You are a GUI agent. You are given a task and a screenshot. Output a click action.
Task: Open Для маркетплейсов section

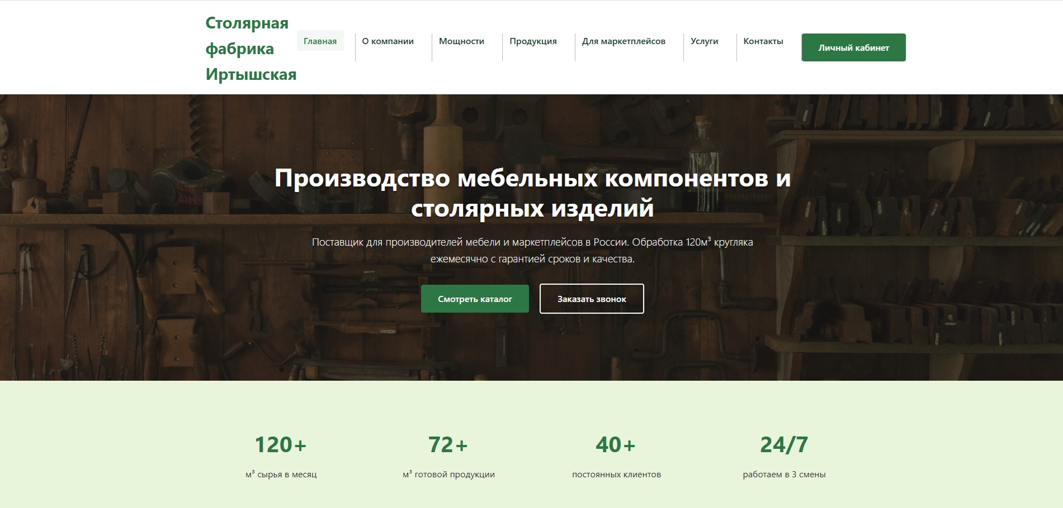624,41
